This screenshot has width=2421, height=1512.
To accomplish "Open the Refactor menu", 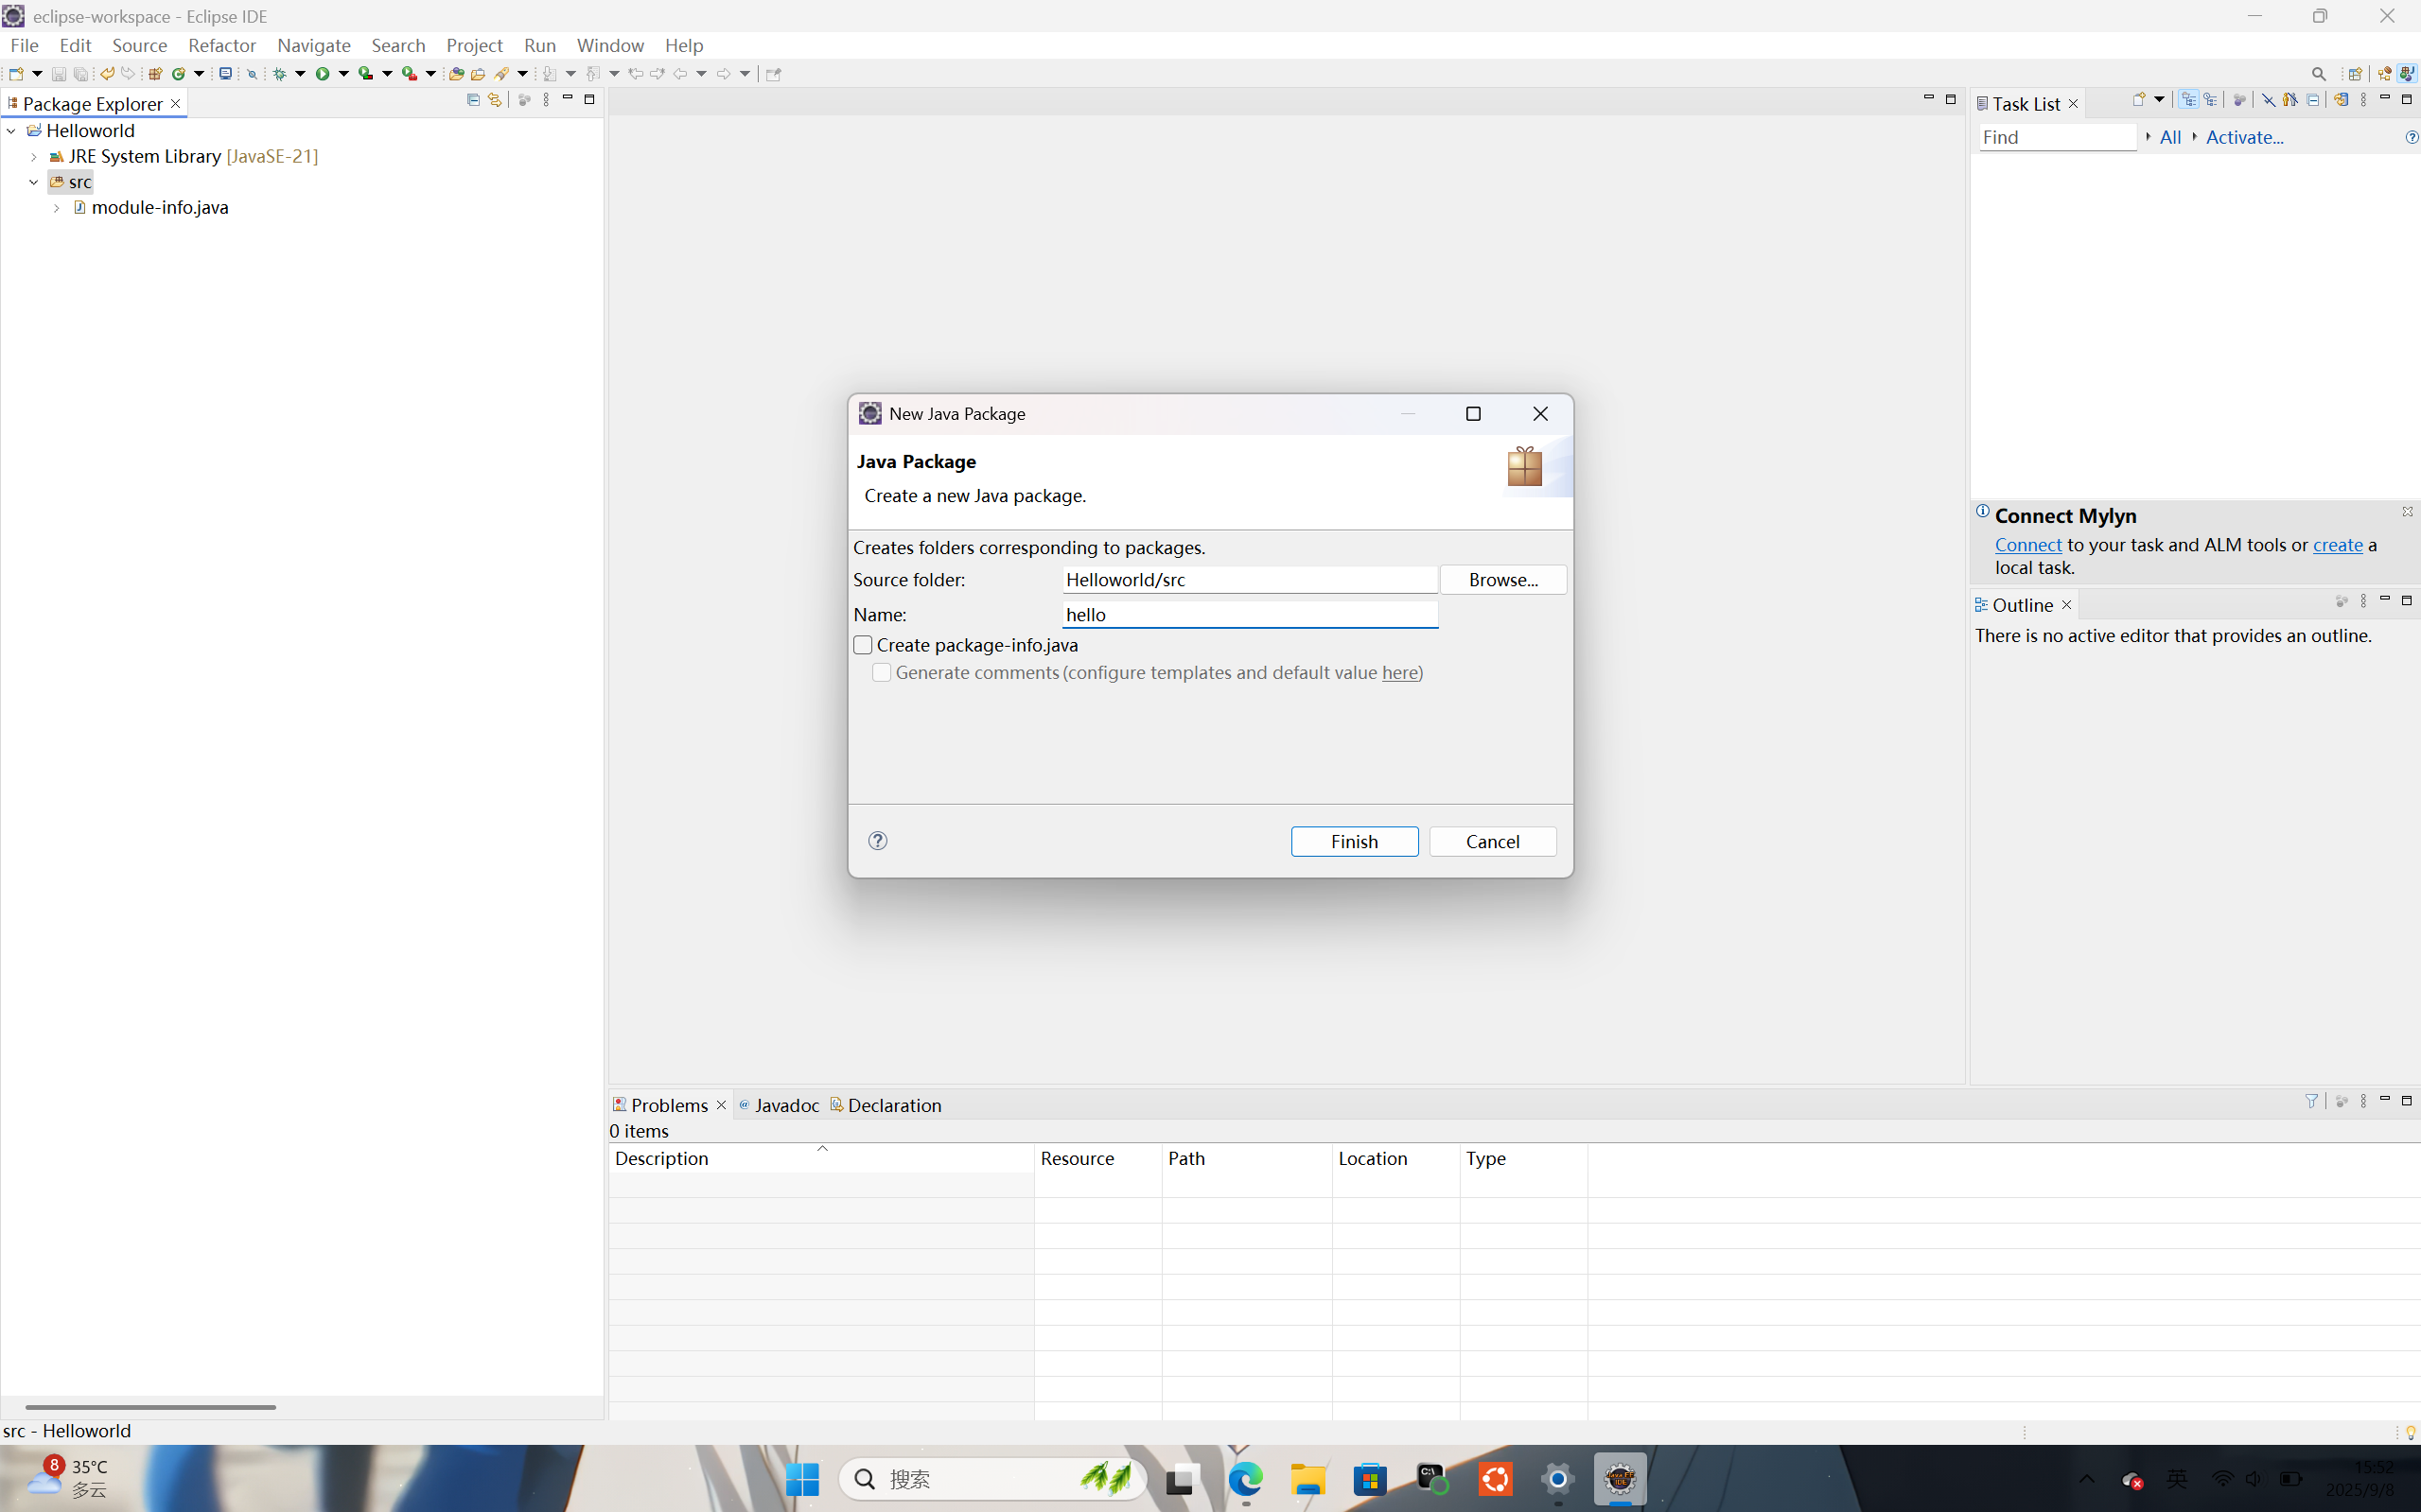I will (x=222, y=45).
